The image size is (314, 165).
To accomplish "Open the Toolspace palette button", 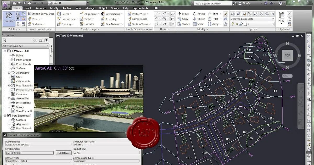I will pos(9,19).
